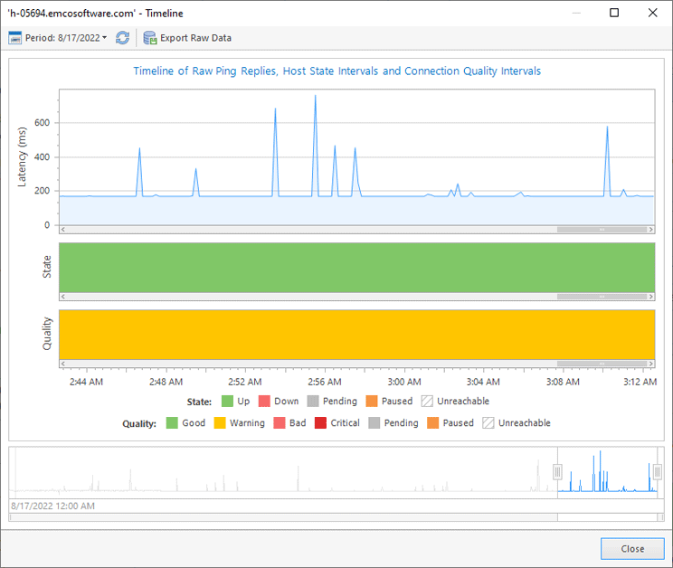Click the latency chart scrollbar left arrow

pyautogui.click(x=62, y=230)
